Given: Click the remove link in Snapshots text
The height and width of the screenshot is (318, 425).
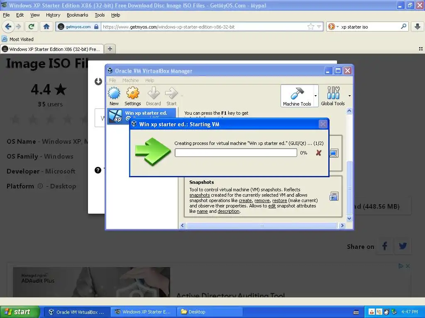Looking at the screenshot, I should tap(262, 200).
